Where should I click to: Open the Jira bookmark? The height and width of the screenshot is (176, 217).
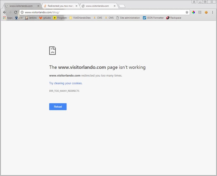coord(19,18)
